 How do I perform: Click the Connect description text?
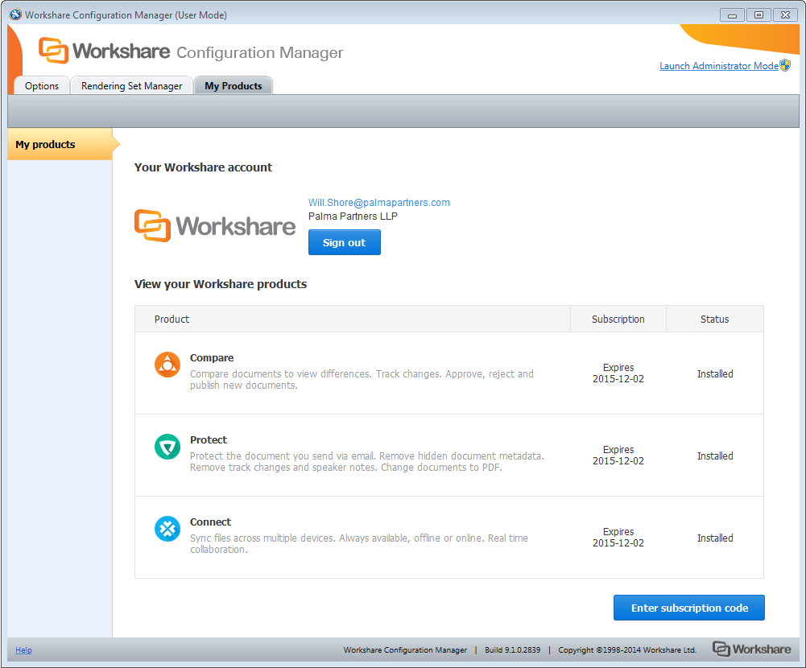pos(359,543)
